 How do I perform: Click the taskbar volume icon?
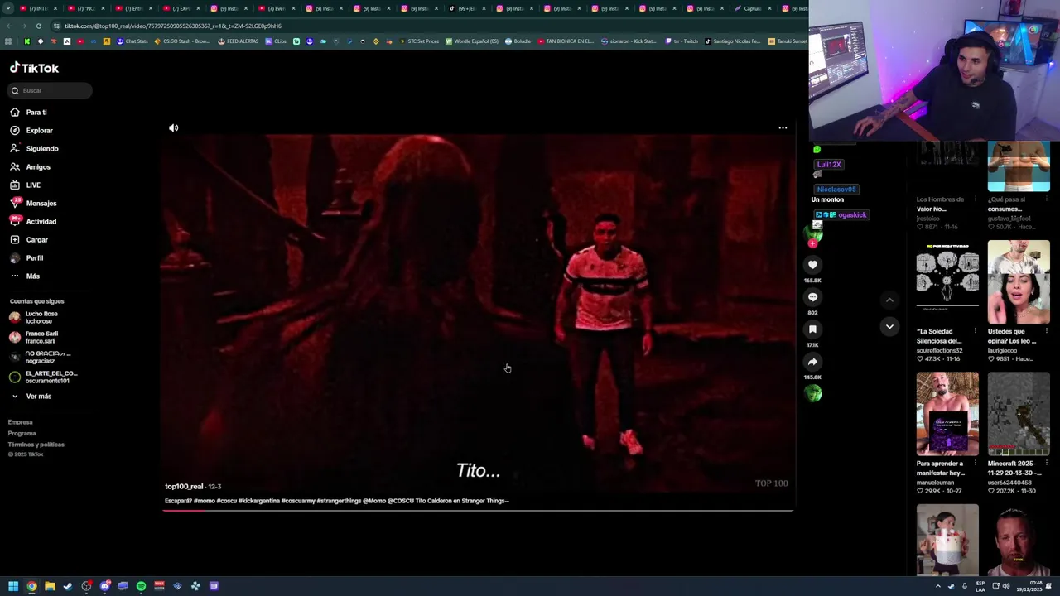(x=1006, y=586)
